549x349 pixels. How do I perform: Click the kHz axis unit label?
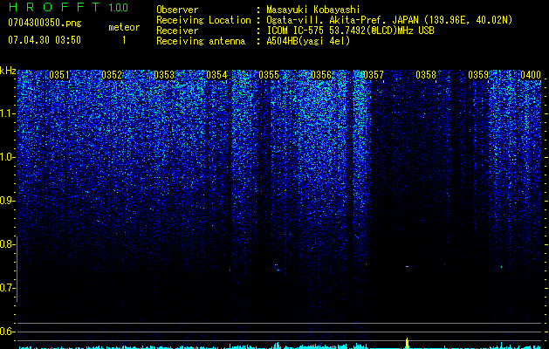8,71
